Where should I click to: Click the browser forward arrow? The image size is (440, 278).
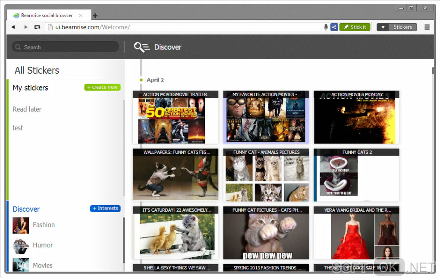[x=26, y=27]
